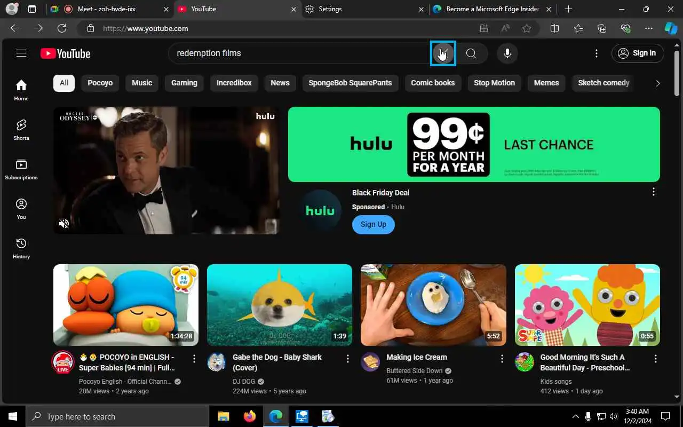Open the POCOYO Super Babies thumbnail

pyautogui.click(x=126, y=305)
